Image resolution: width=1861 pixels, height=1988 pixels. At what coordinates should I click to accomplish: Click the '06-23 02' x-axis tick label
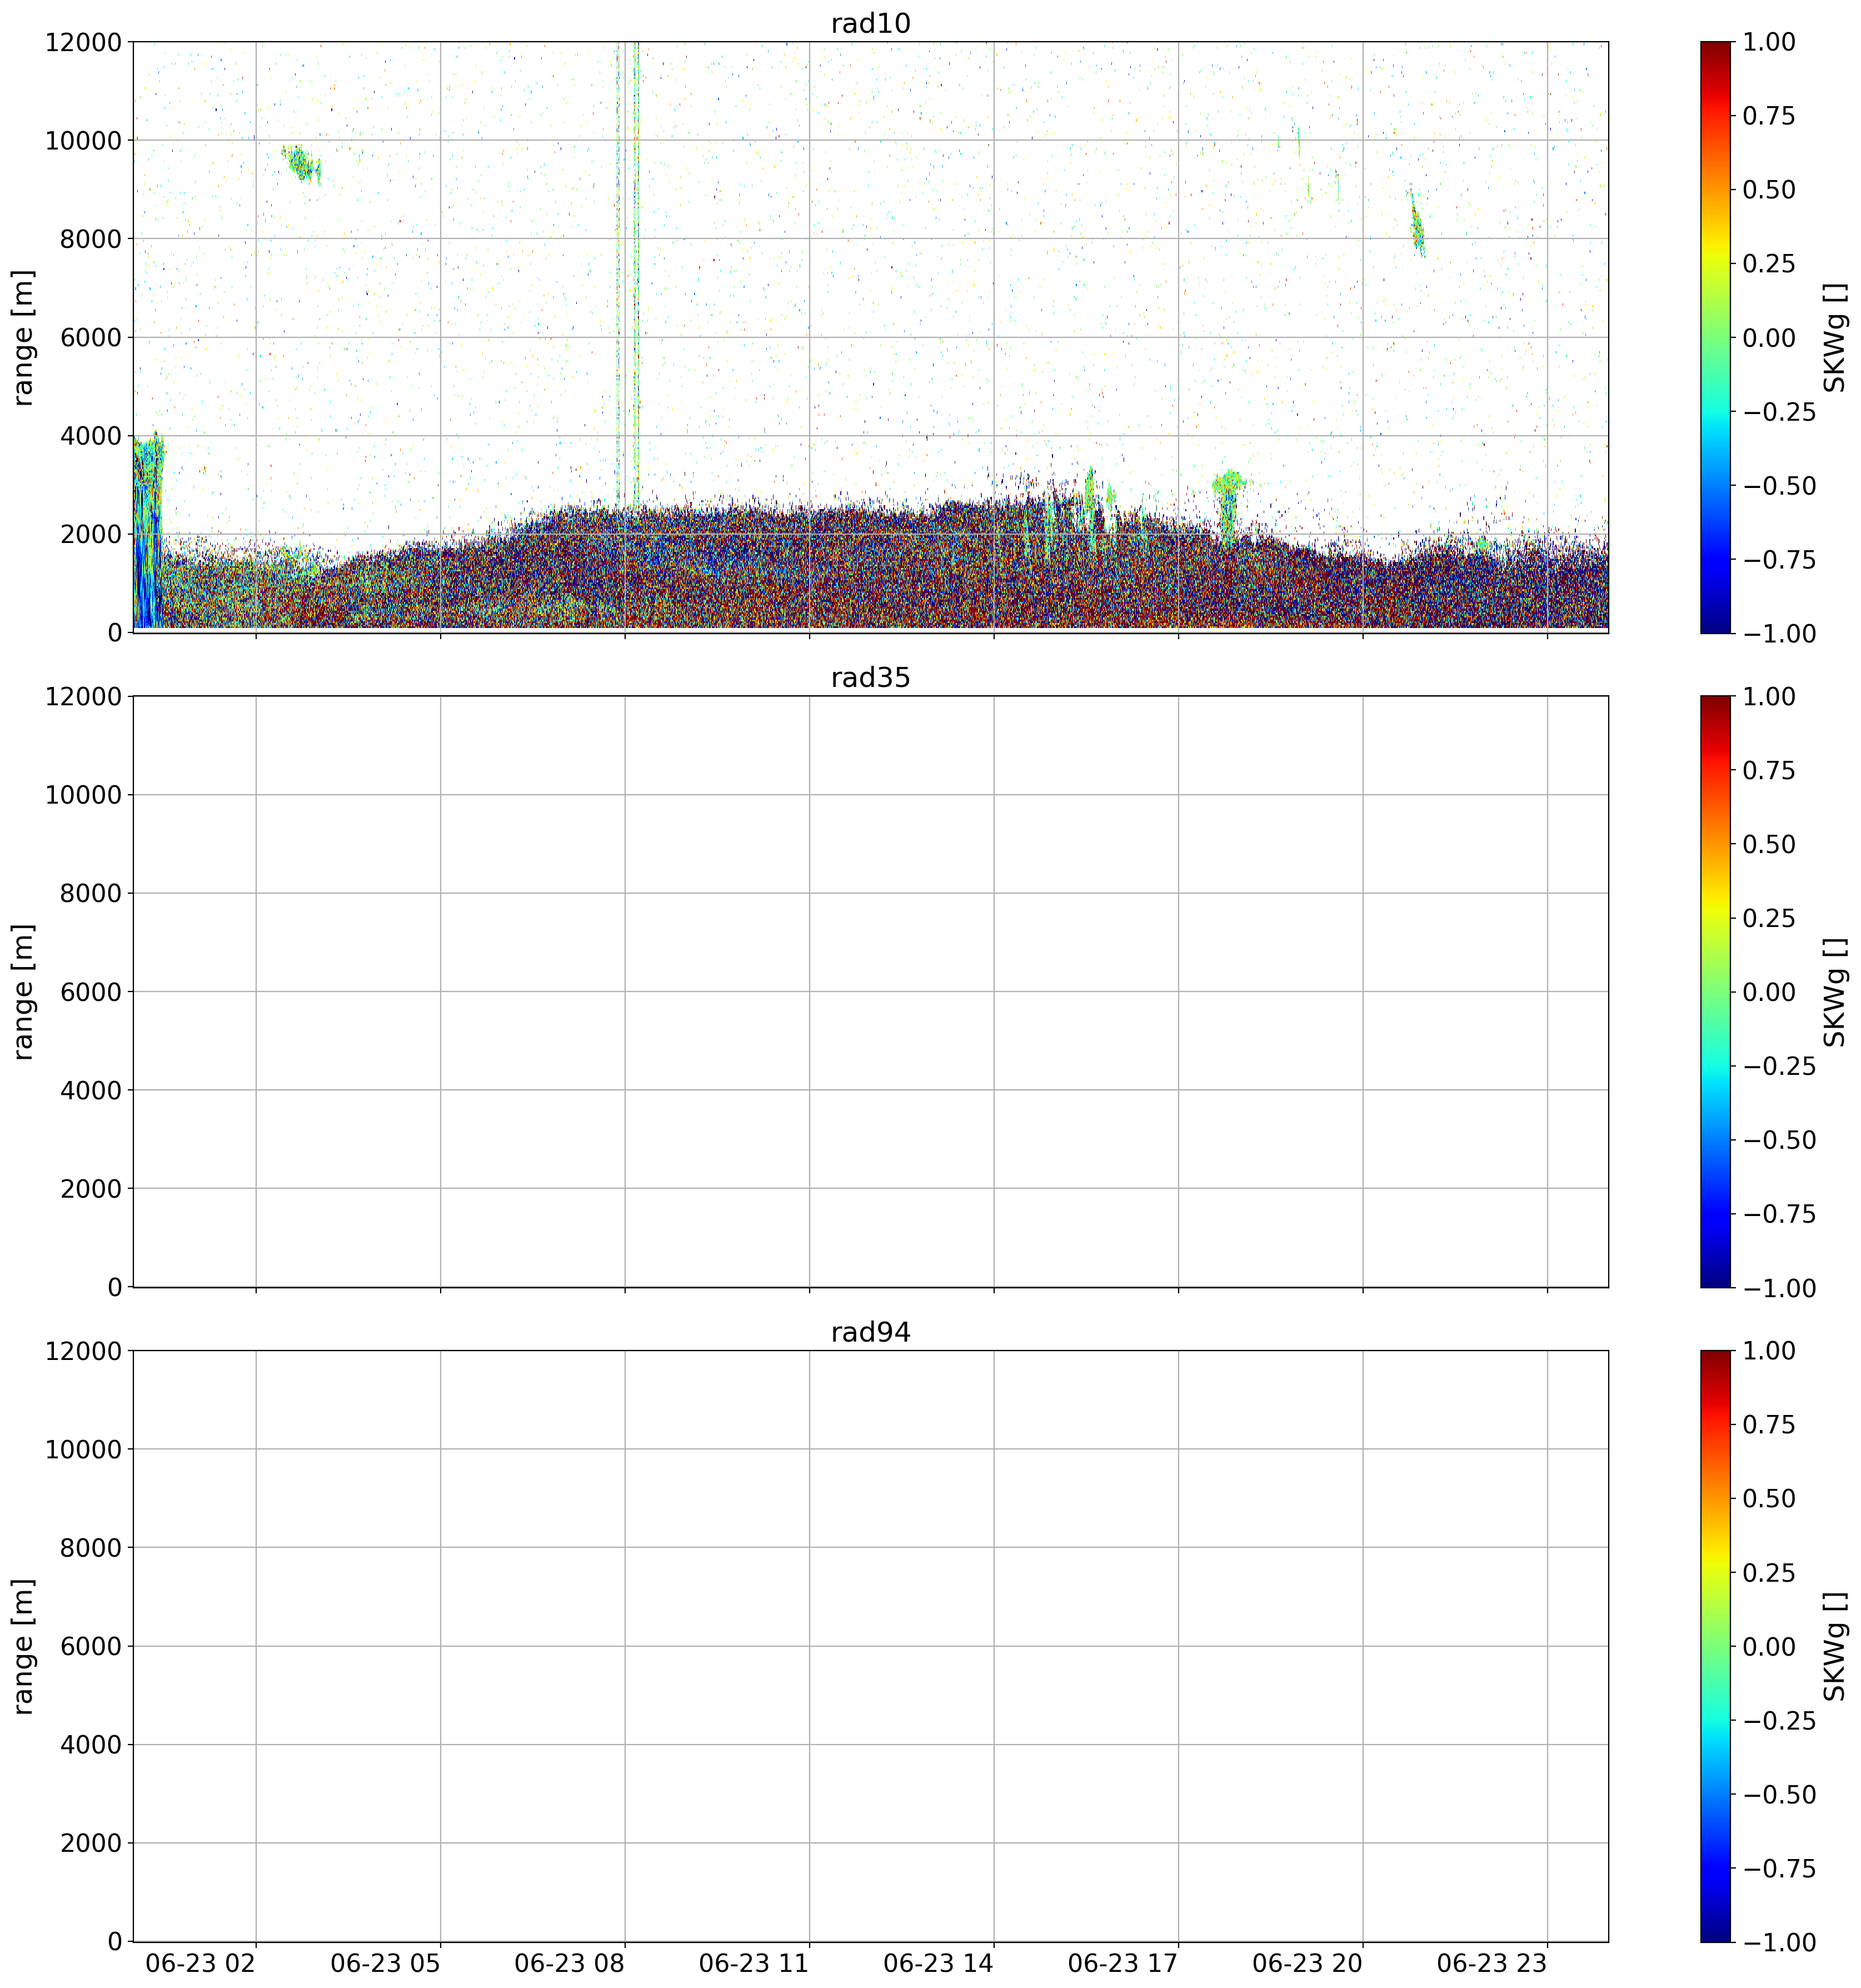coord(200,1963)
